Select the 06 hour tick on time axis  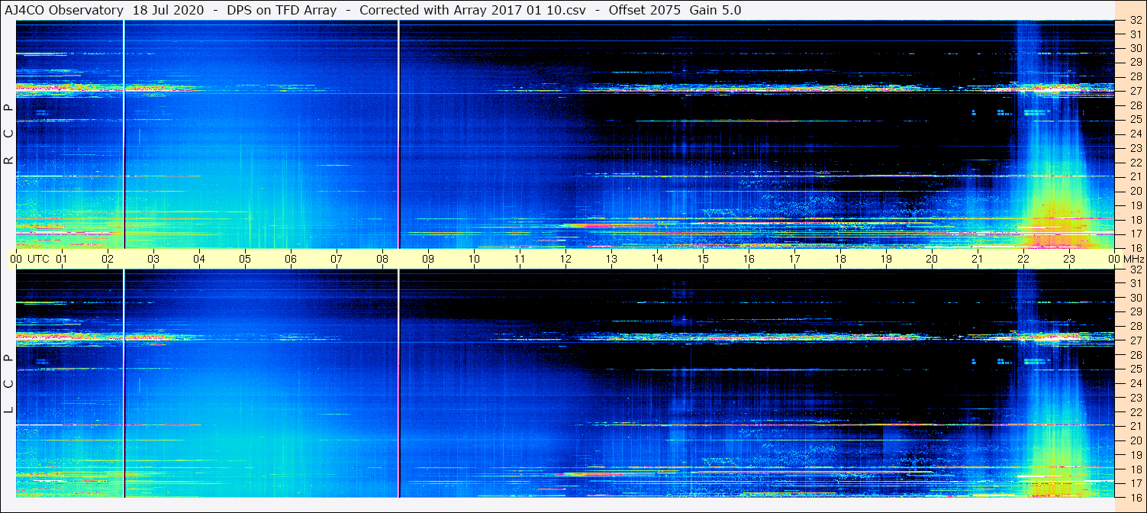291,259
